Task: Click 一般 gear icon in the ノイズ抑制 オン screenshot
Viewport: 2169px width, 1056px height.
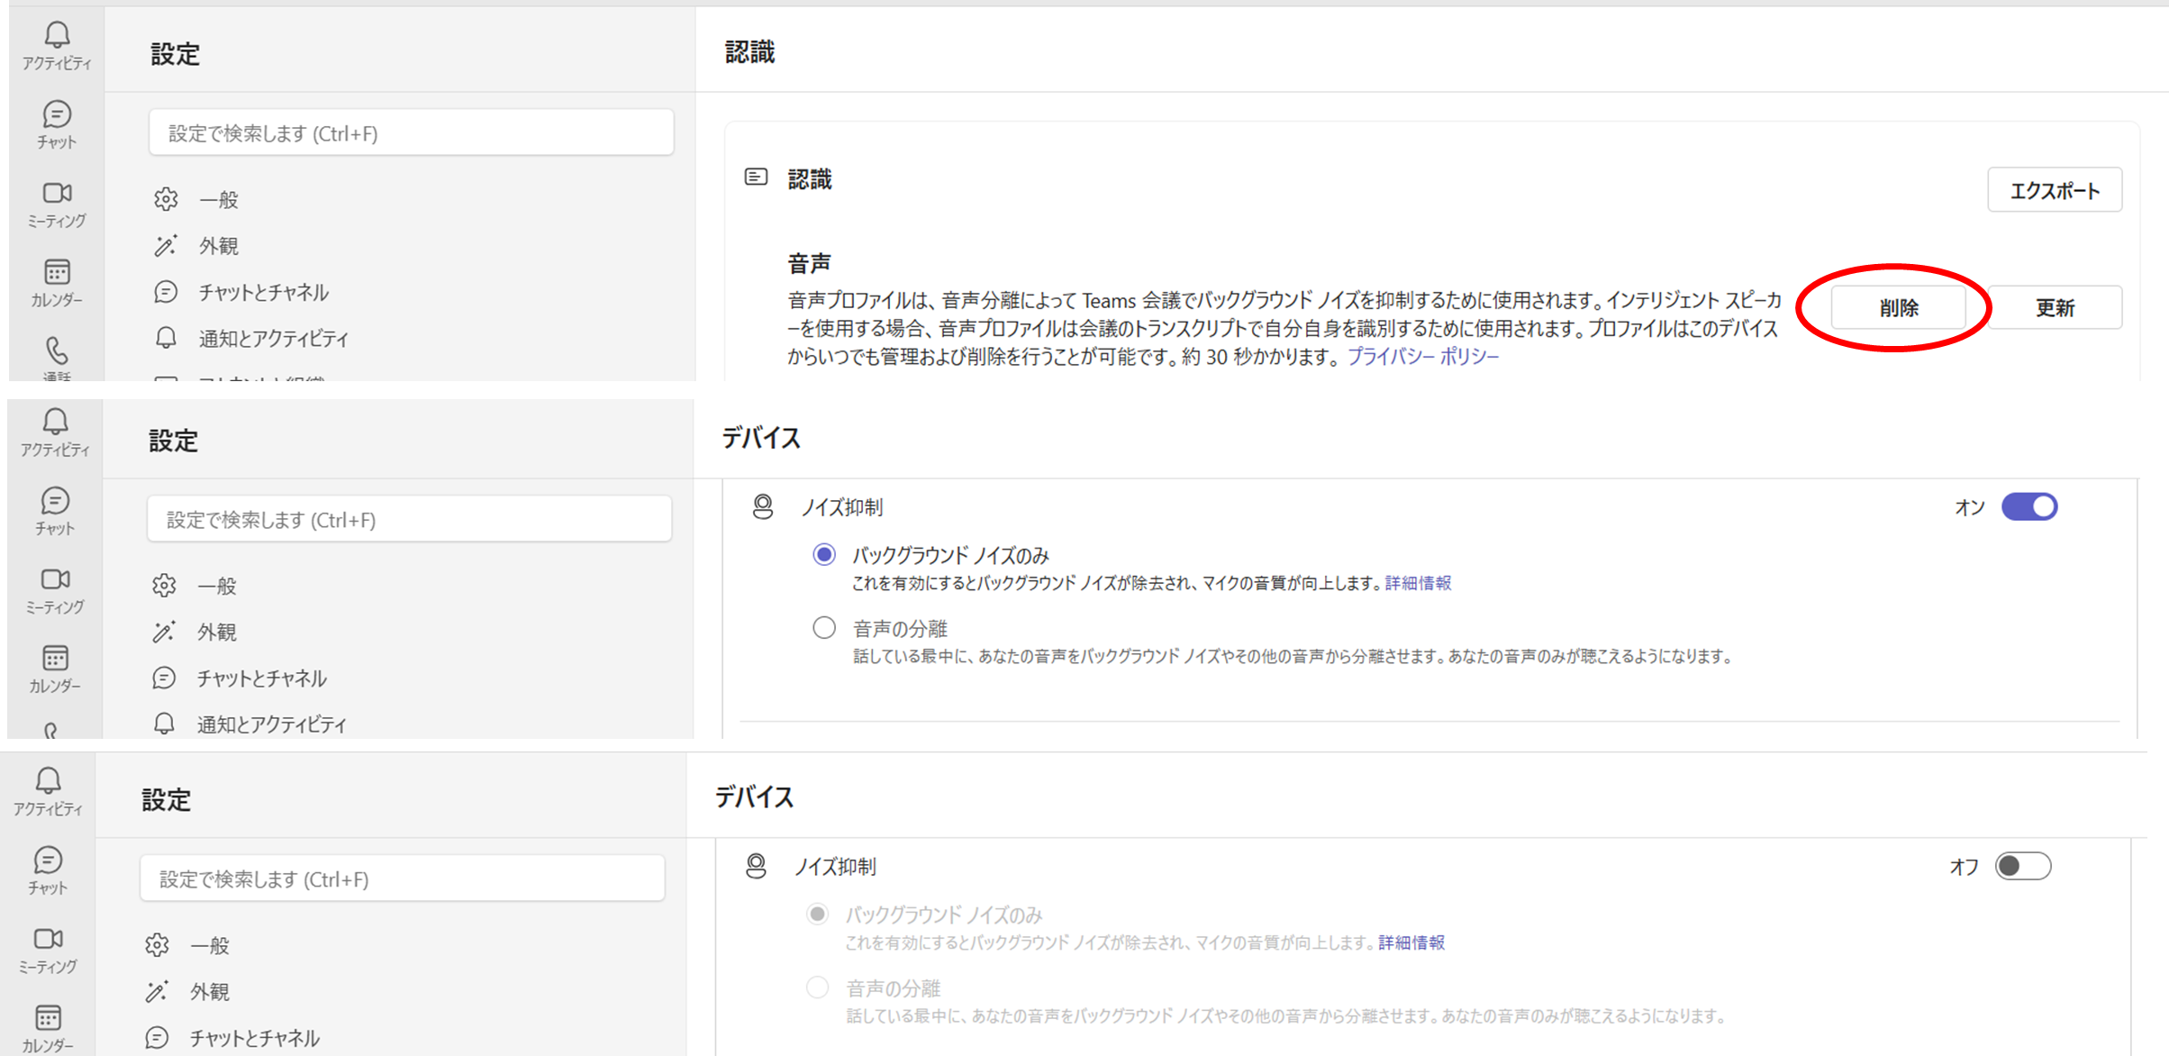Action: (x=164, y=586)
